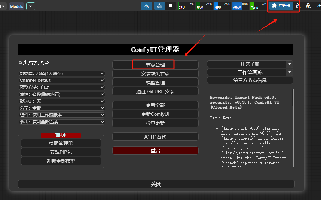Screen dimensions: 321x200
Task: Open 节点管理 node manager
Action: click(155, 65)
